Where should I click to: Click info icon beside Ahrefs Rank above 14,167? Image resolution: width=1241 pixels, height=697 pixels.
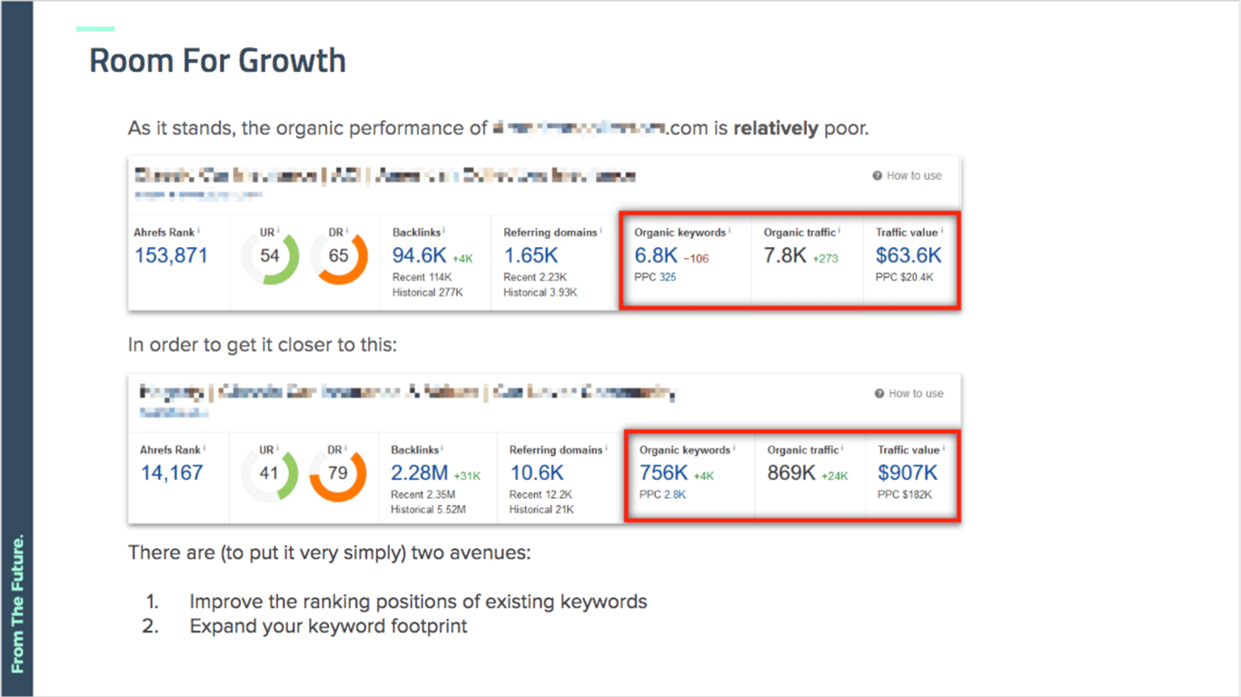click(x=205, y=449)
